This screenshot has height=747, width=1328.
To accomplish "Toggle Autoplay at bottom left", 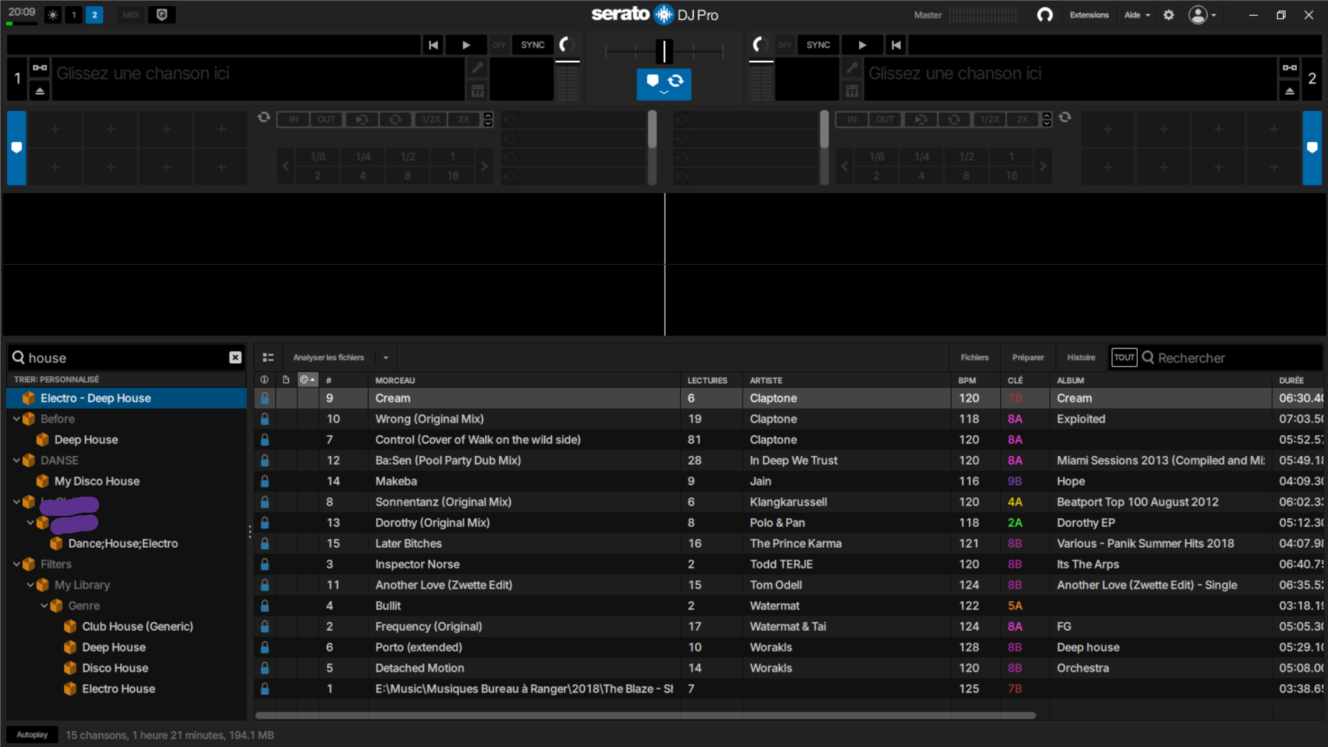I will [32, 735].
